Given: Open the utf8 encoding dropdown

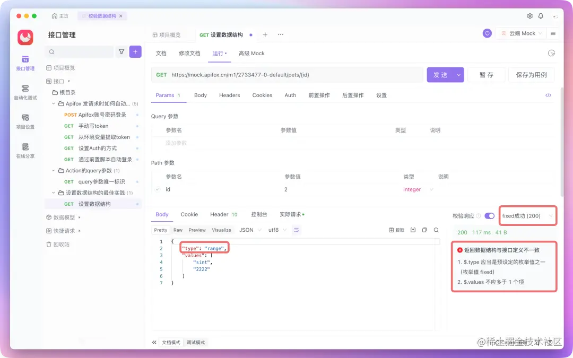Looking at the screenshot, I should pyautogui.click(x=276, y=230).
